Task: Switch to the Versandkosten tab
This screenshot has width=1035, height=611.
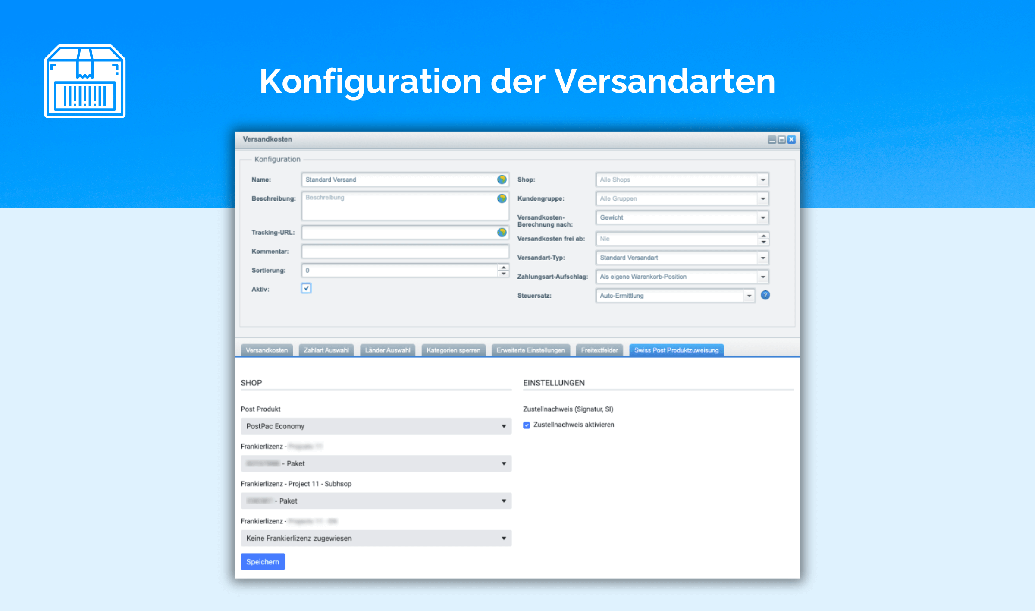Action: [267, 350]
